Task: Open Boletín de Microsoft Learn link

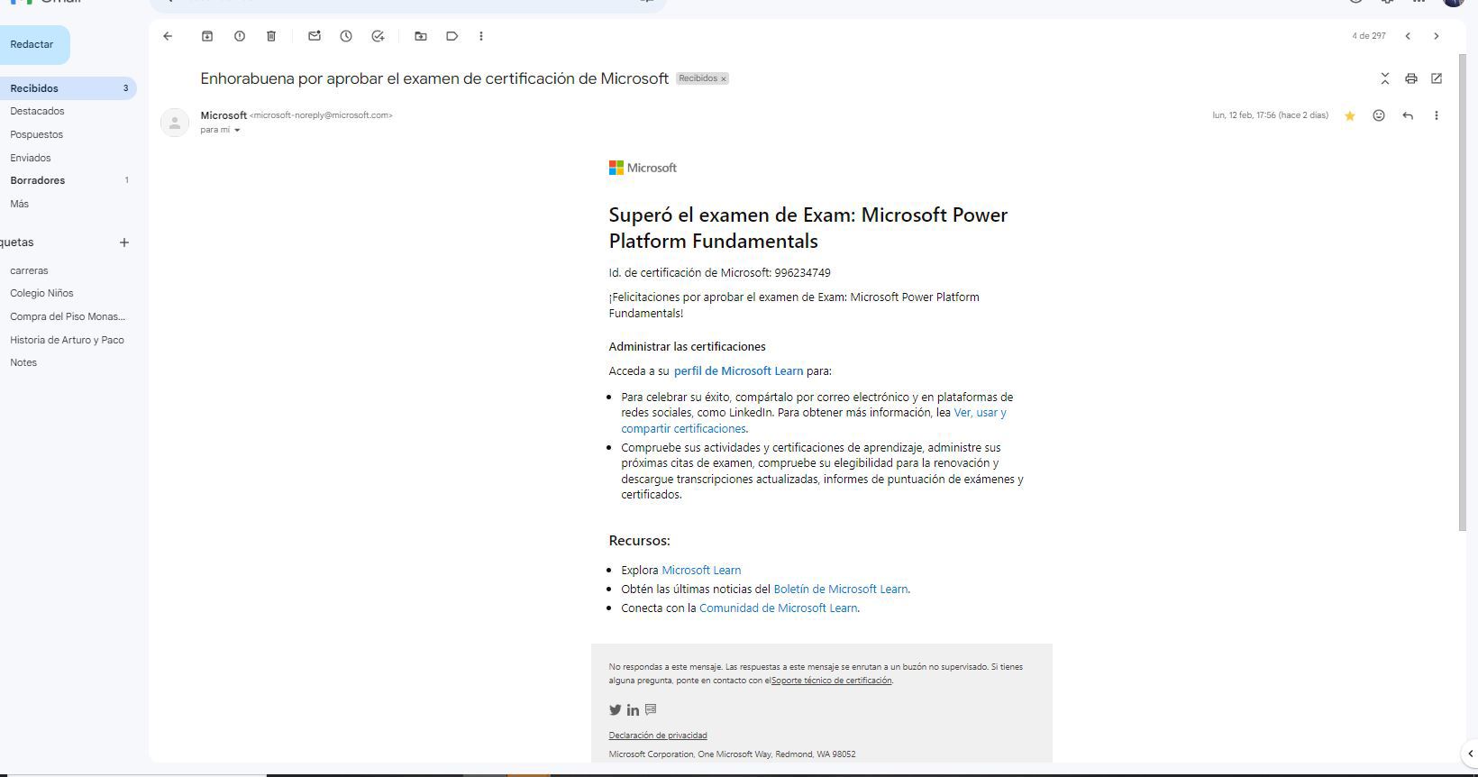Action: pyautogui.click(x=840, y=590)
